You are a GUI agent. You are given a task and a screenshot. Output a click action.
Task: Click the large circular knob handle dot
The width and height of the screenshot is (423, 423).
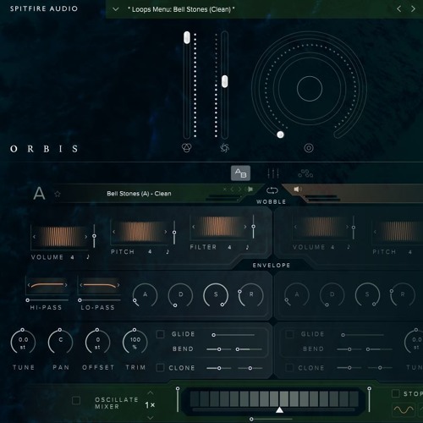point(280,135)
